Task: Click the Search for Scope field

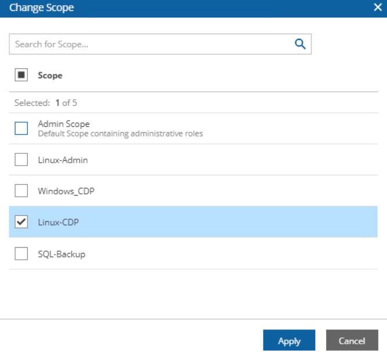Action: [x=160, y=44]
